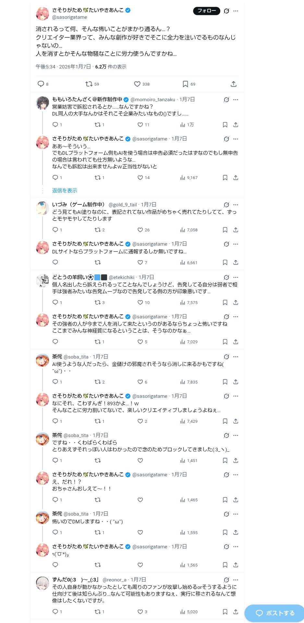Like the main post with 338 likes
304x623 pixels.
click(x=138, y=84)
